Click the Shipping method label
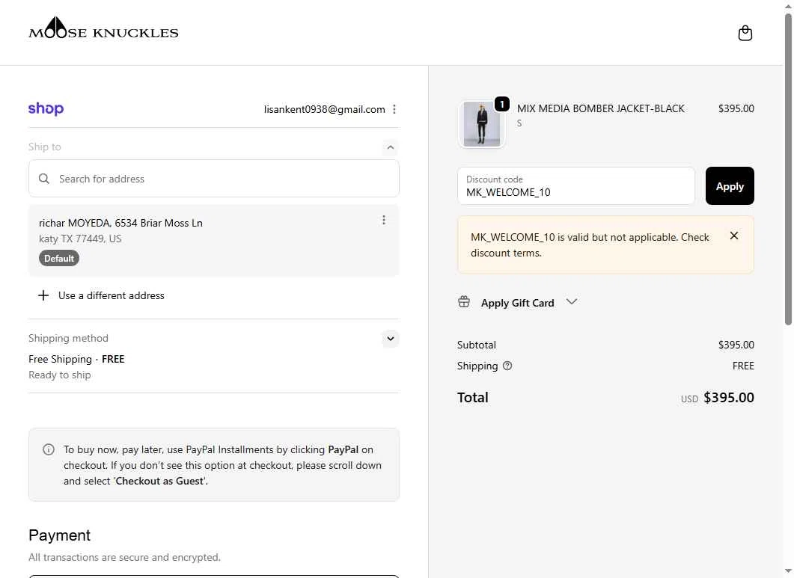 pos(68,338)
